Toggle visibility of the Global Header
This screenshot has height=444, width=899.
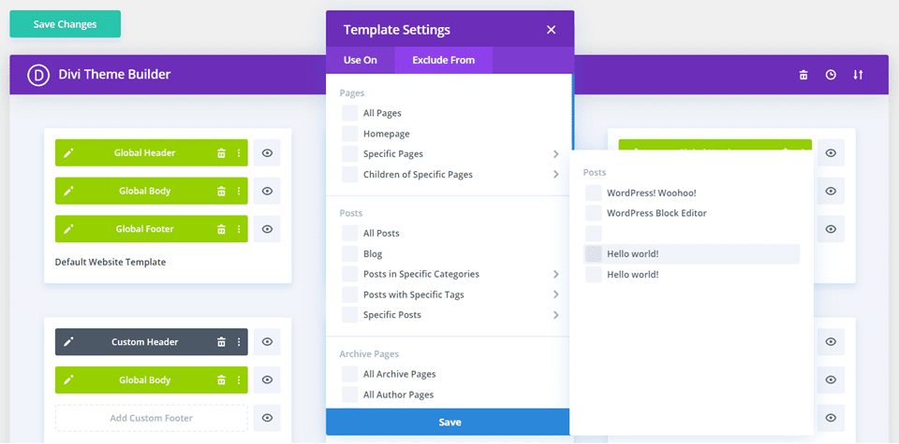point(267,153)
